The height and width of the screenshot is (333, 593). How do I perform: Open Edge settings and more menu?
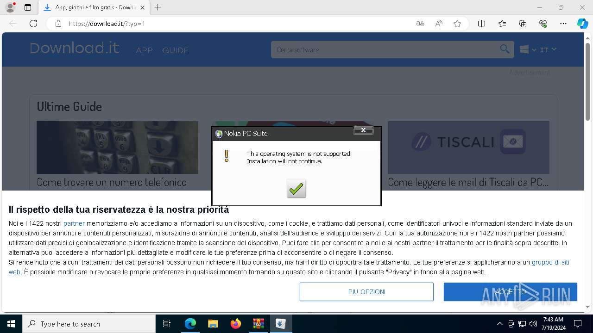[x=563, y=24]
